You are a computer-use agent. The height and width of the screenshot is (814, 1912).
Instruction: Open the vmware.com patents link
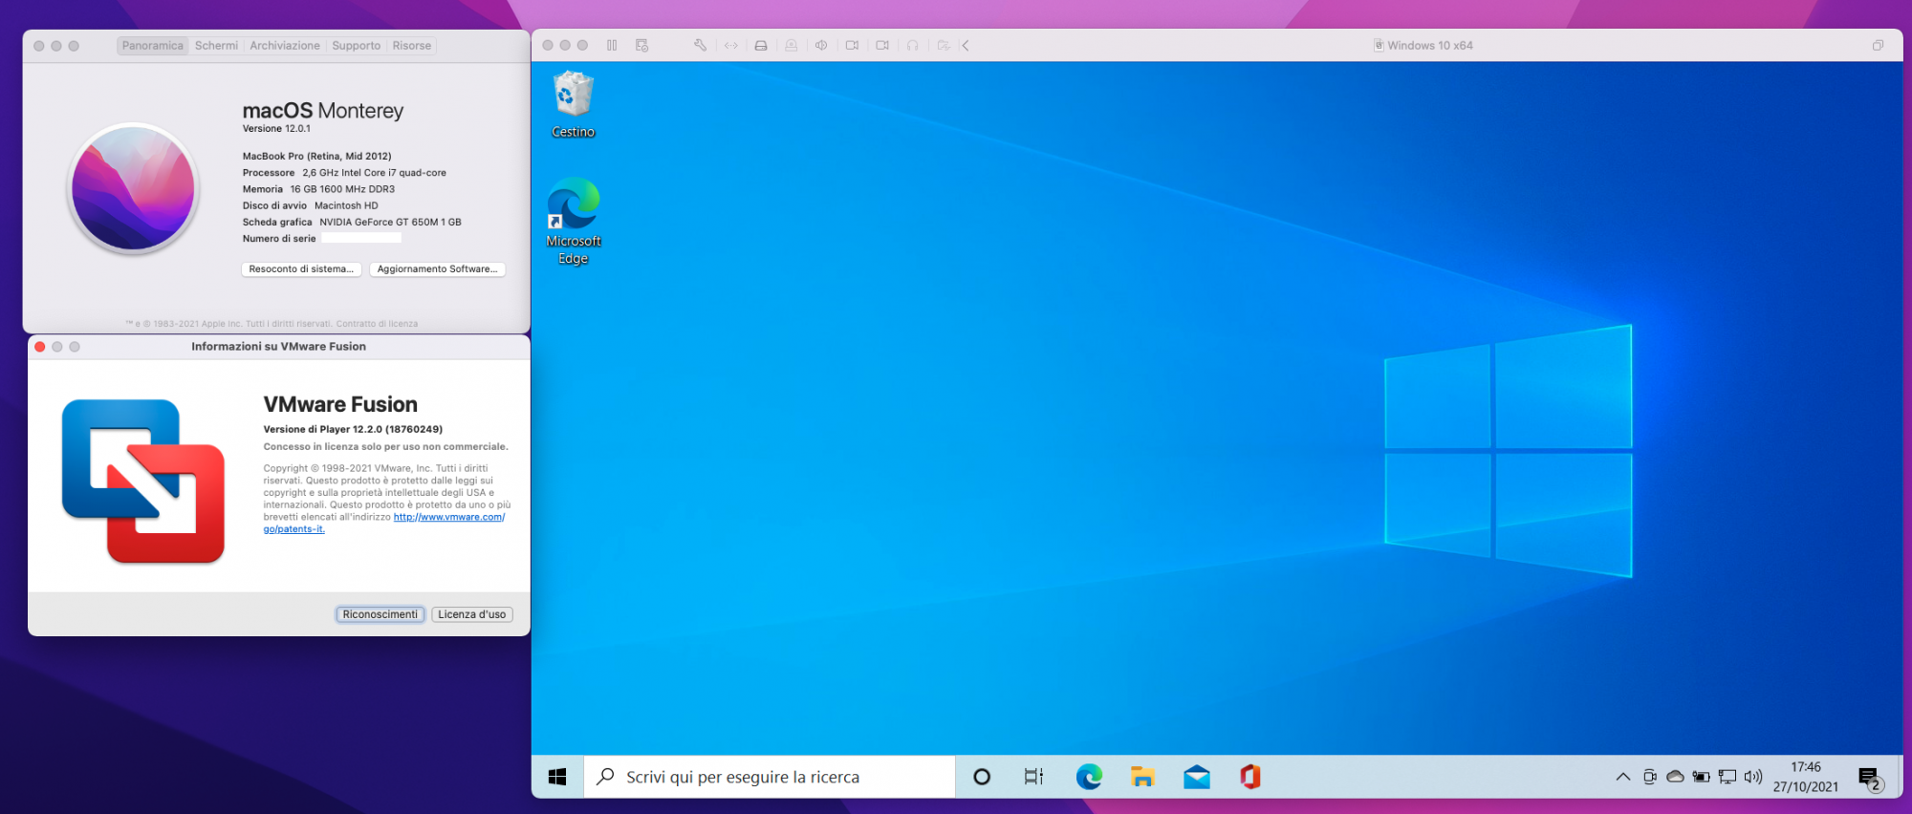(x=448, y=517)
